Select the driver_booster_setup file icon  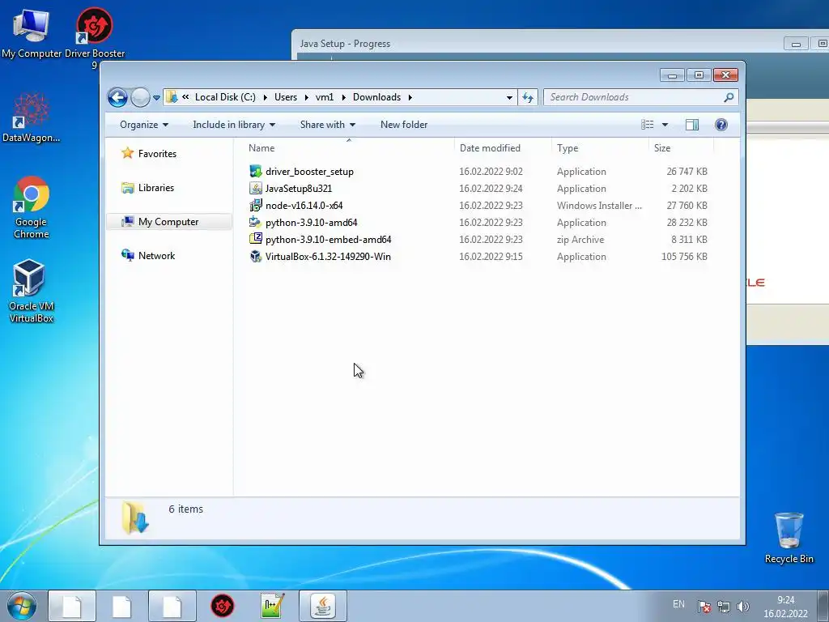pyautogui.click(x=256, y=172)
